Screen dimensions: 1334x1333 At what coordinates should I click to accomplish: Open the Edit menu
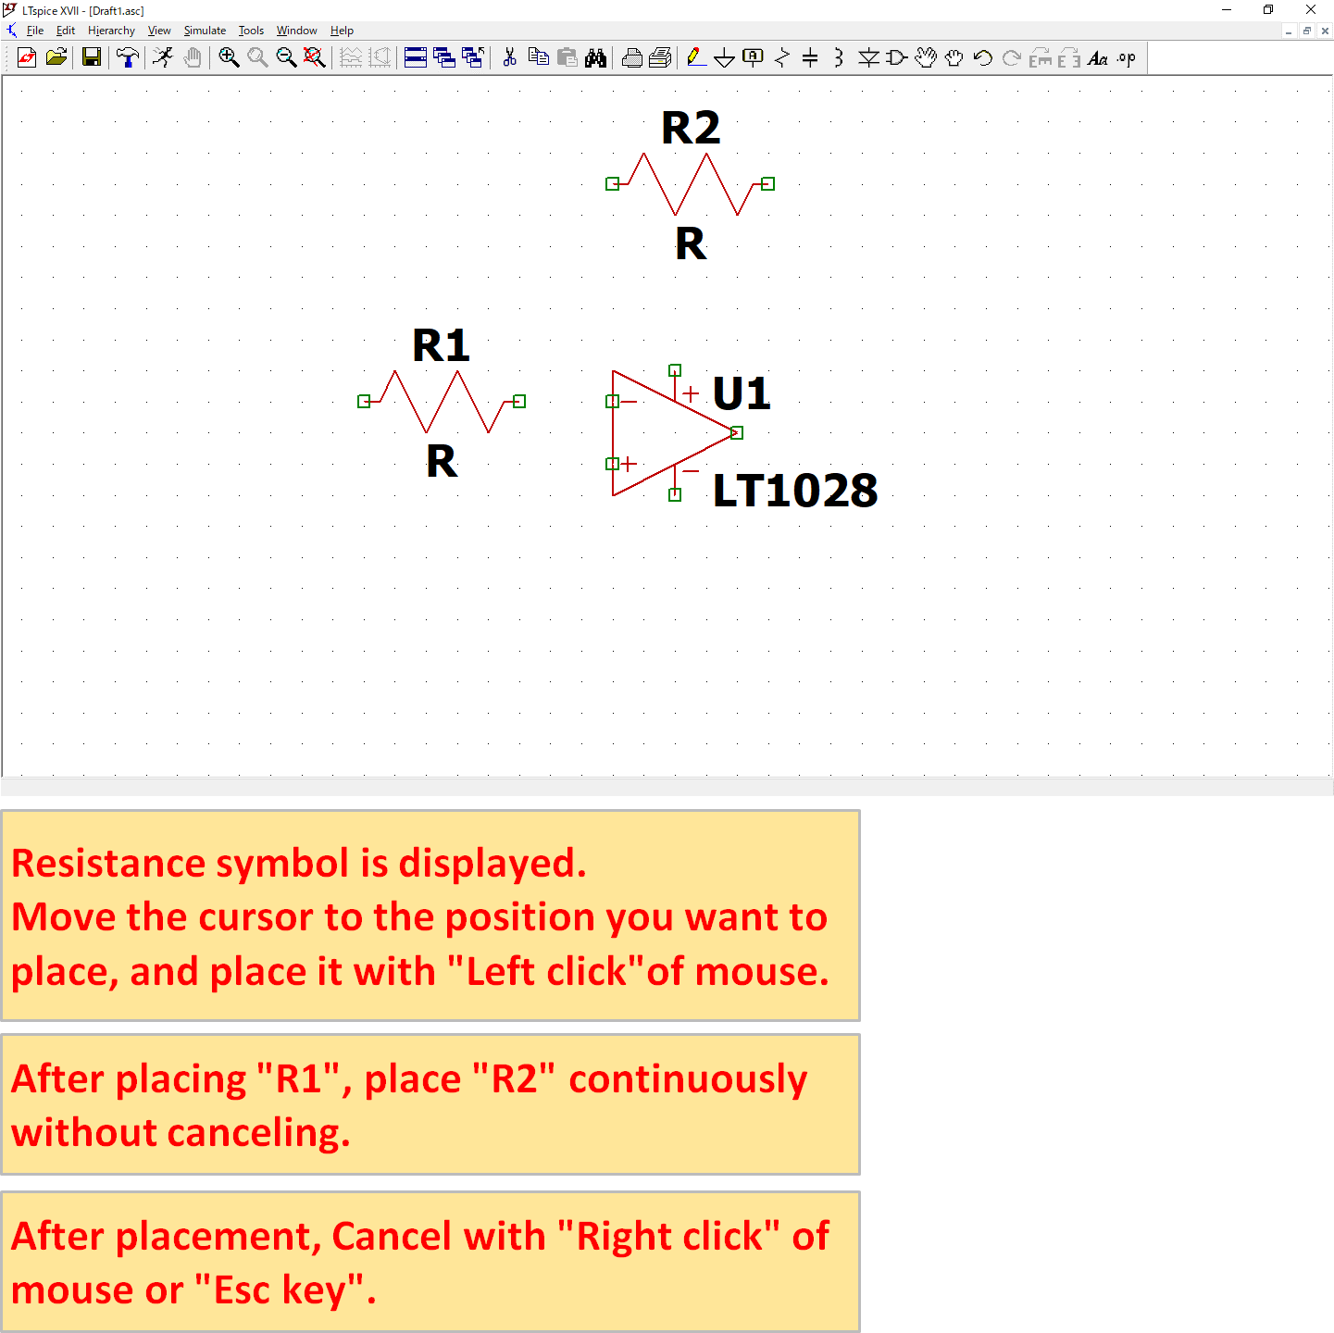click(x=65, y=31)
